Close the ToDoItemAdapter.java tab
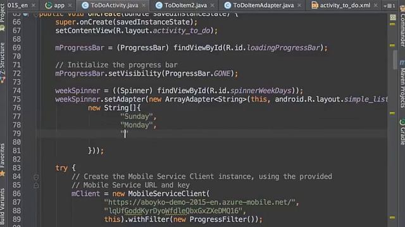405x227 pixels. pyautogui.click(x=299, y=5)
